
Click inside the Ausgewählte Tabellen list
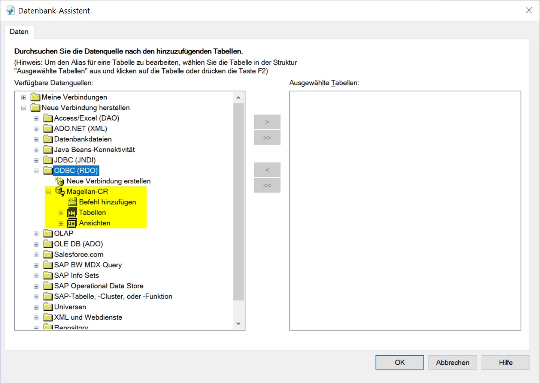(x=405, y=210)
